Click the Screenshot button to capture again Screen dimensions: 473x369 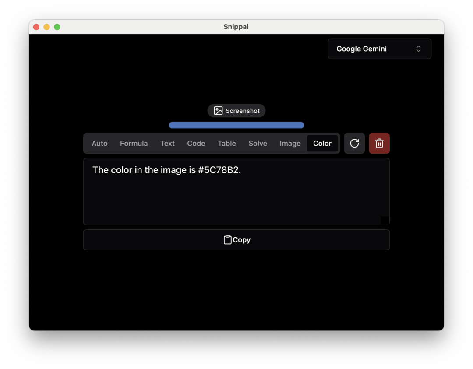(236, 111)
